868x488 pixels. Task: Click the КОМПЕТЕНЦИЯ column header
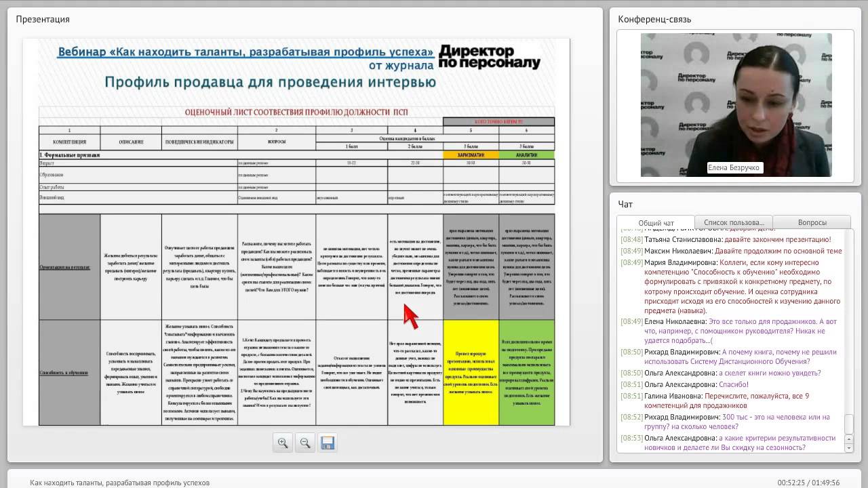pyautogui.click(x=69, y=142)
